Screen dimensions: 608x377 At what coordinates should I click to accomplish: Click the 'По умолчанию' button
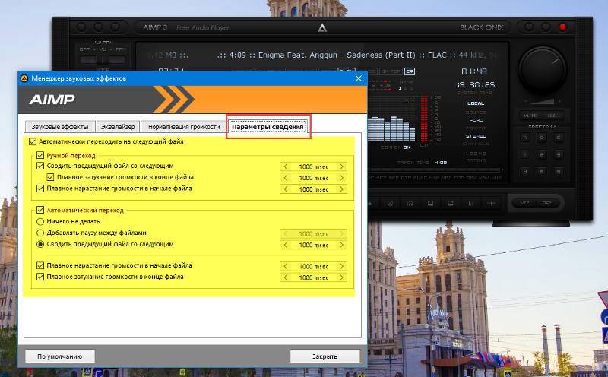[x=60, y=356]
